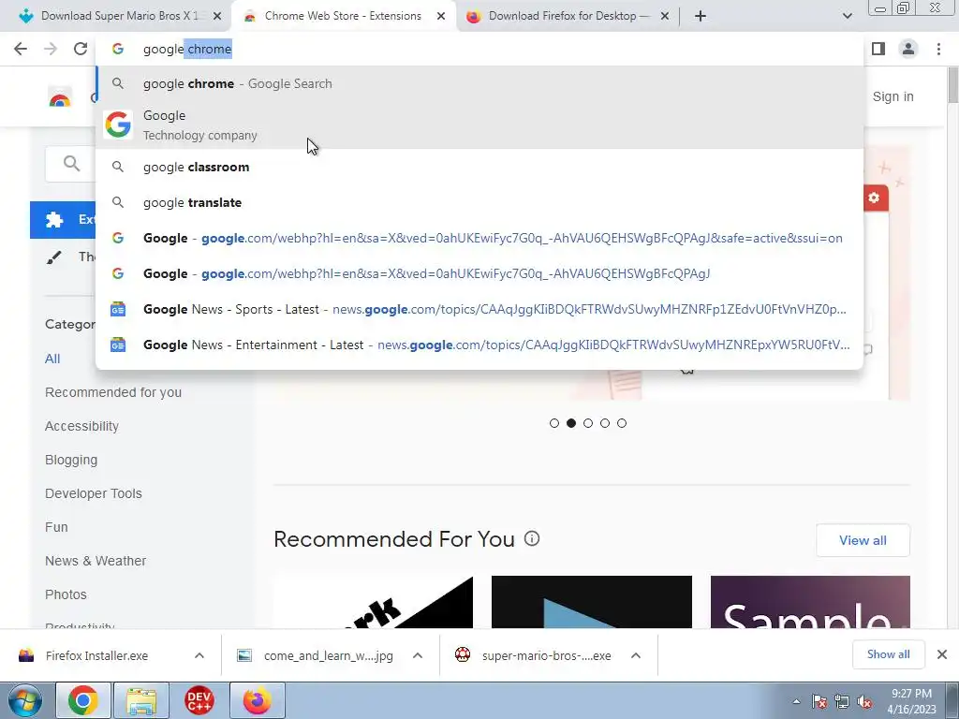
Task: Open Recommended for you category
Action: (x=113, y=392)
